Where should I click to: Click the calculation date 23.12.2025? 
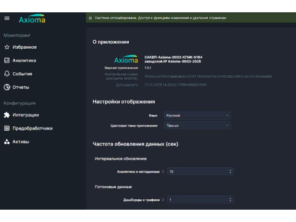175,84
